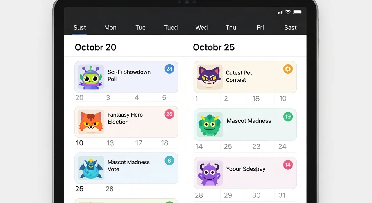
Task: Click the green 19 badge
Action: (x=288, y=117)
